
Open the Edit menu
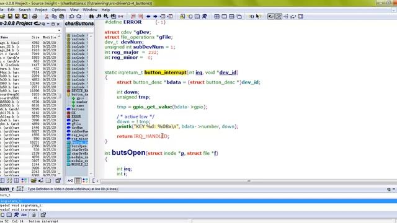click(11, 10)
